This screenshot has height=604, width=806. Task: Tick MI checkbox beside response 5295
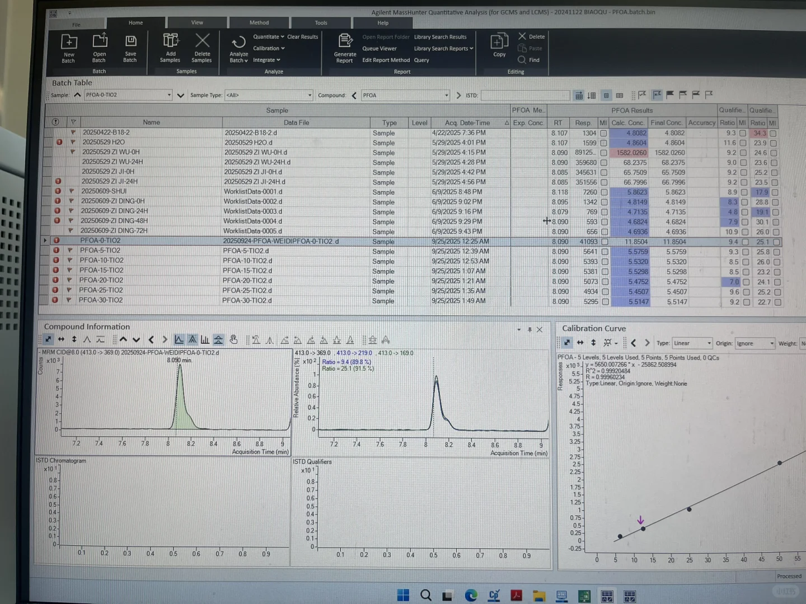(606, 302)
